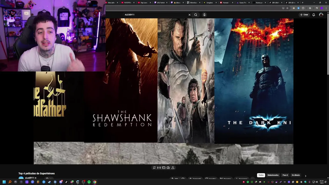Expand more filter chips with right arrow
This screenshot has width=329, height=185.
coord(305,176)
